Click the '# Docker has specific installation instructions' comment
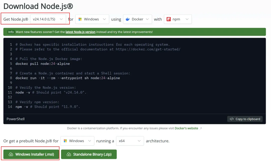 point(93,44)
